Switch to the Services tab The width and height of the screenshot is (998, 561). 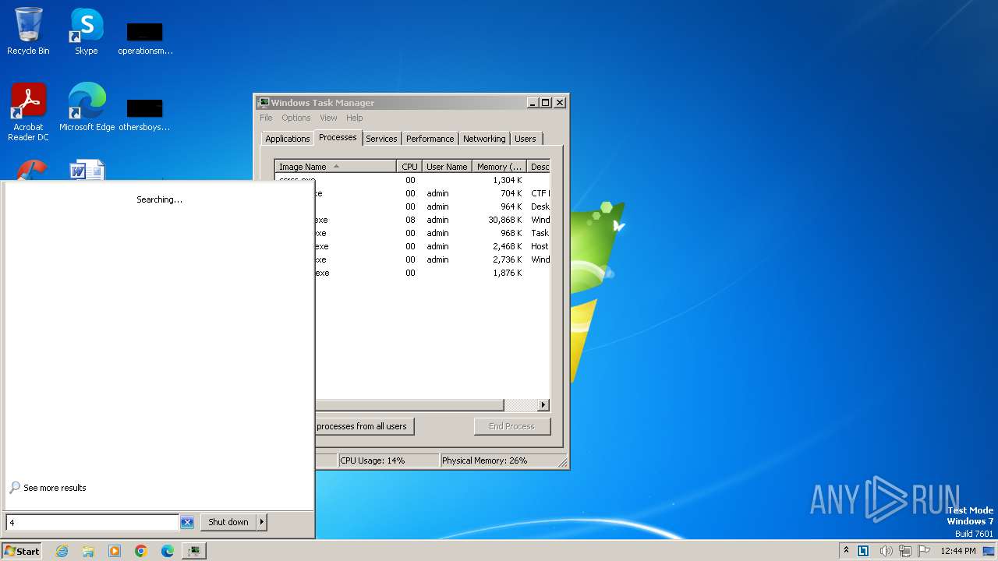coord(381,139)
